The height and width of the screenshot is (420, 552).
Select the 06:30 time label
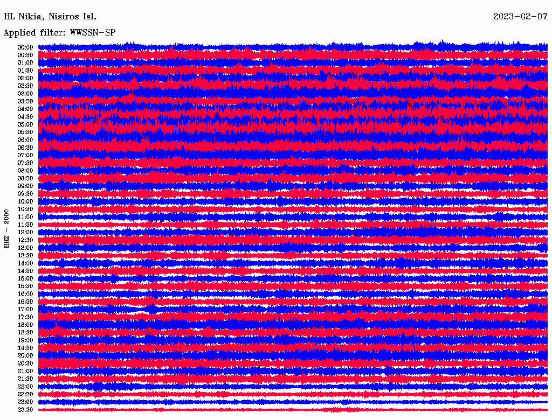(x=25, y=148)
